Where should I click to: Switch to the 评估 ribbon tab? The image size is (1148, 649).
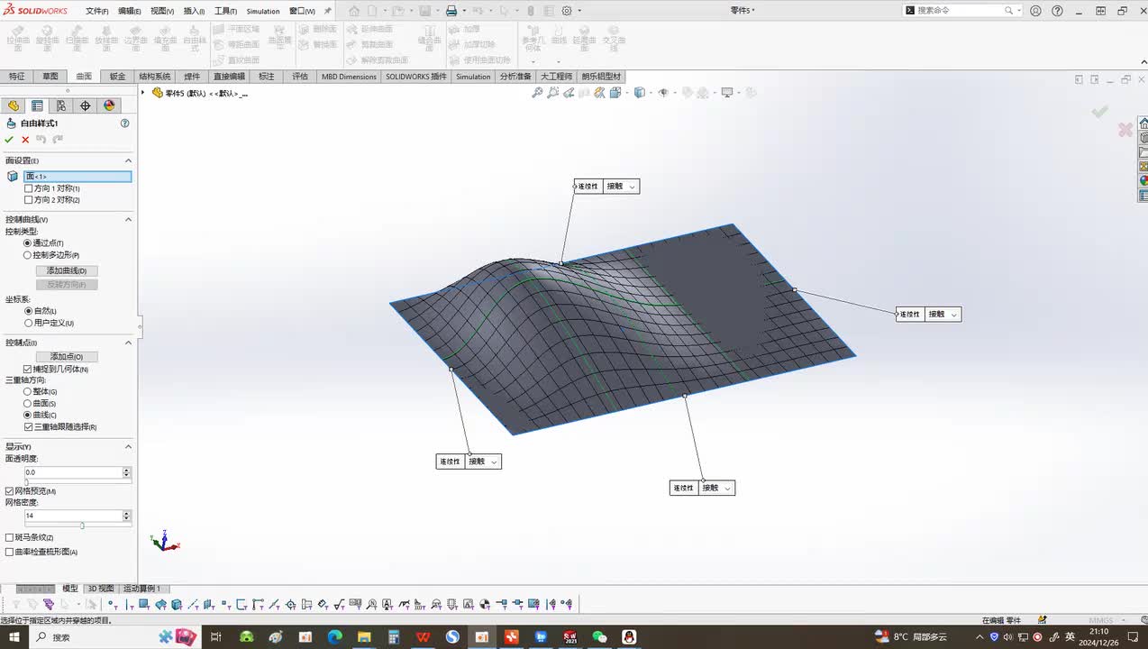[300, 77]
